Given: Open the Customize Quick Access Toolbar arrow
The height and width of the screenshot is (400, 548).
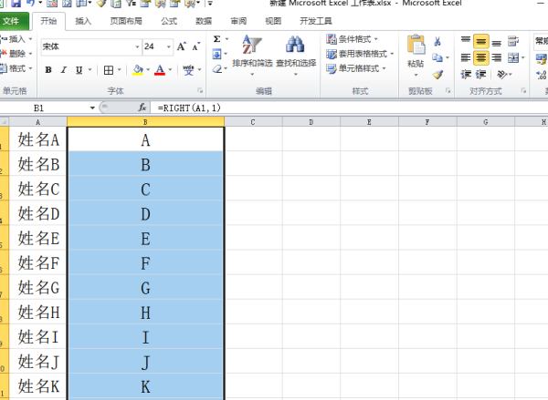Looking at the screenshot, I should pos(210,4).
